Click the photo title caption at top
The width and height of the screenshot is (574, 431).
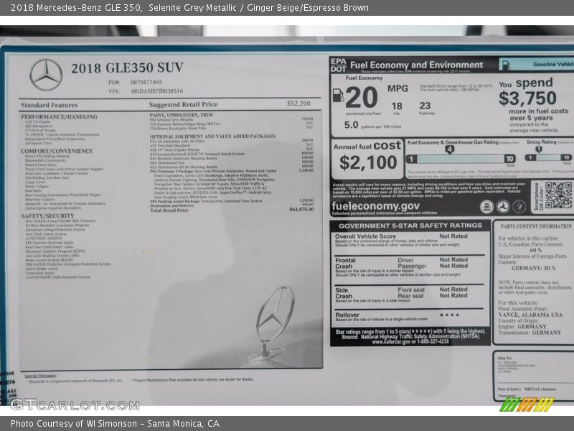pyautogui.click(x=189, y=7)
